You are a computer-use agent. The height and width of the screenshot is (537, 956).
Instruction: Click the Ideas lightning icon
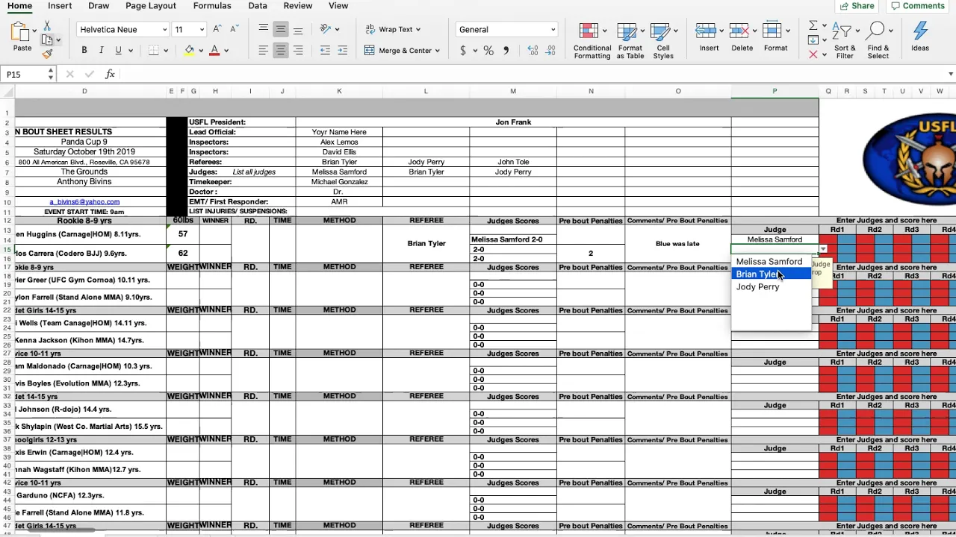coord(920,31)
